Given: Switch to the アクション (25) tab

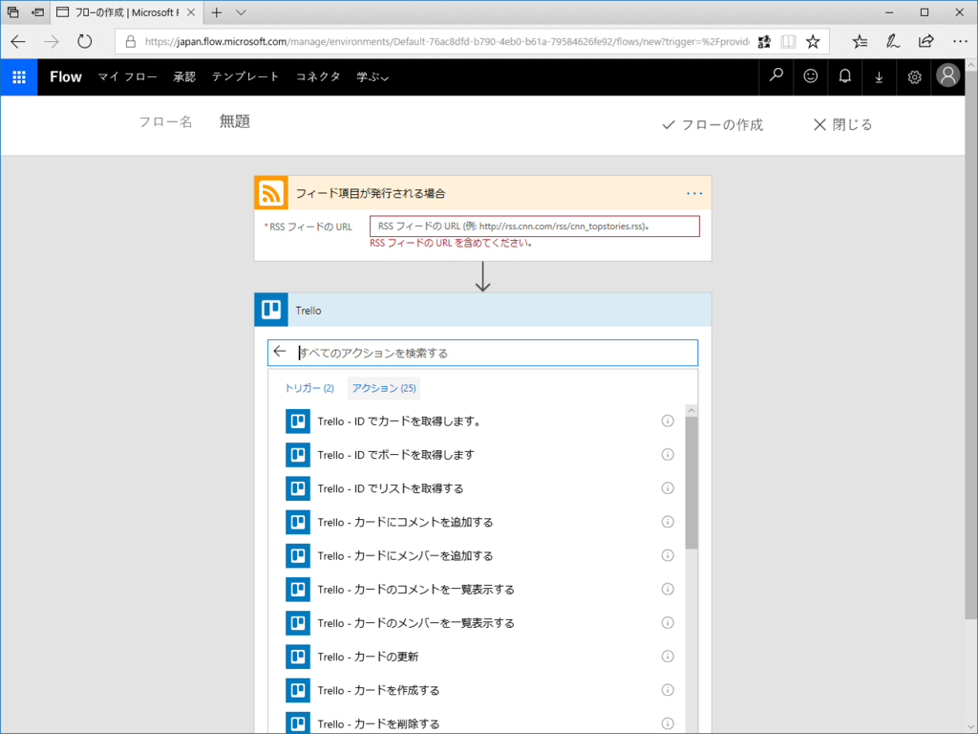Looking at the screenshot, I should click(x=384, y=388).
